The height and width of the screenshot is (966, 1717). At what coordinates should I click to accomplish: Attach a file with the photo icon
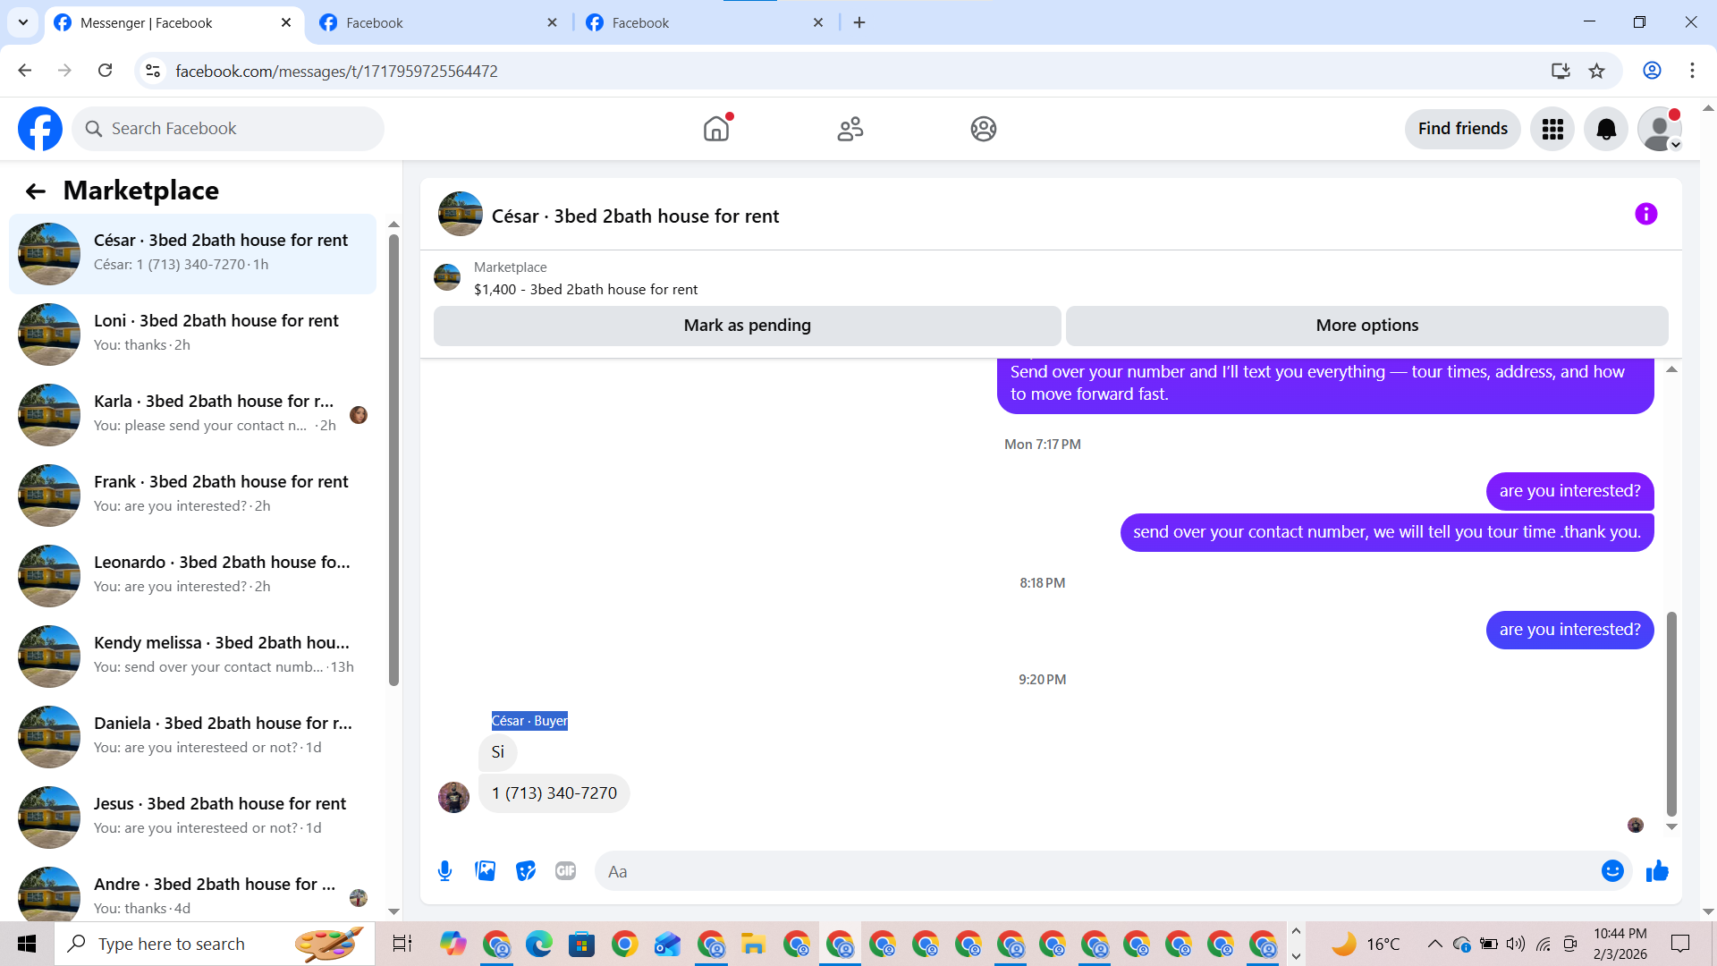[x=485, y=870]
